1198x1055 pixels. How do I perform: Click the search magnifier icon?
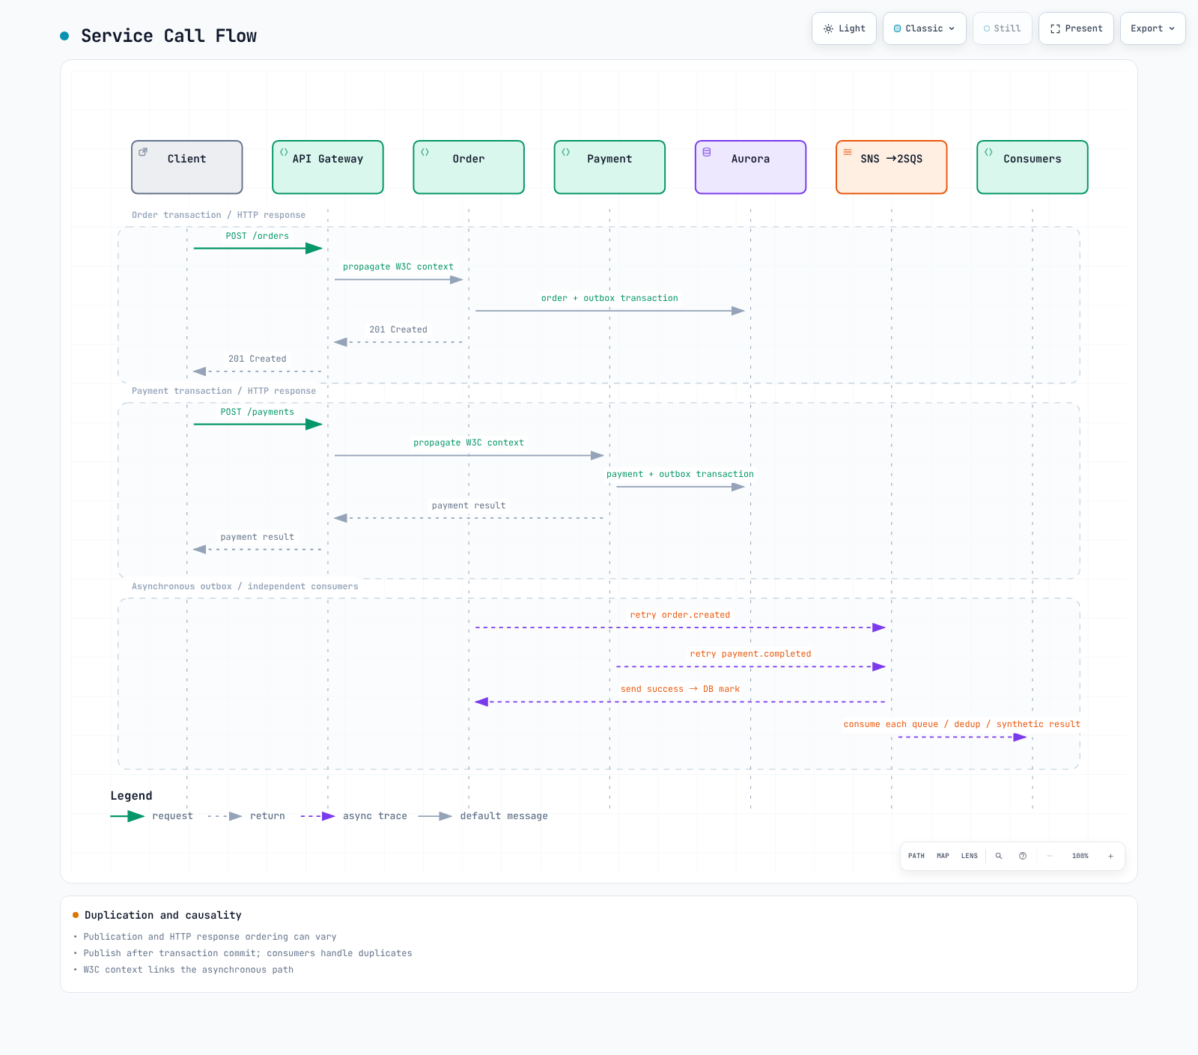coord(999,856)
